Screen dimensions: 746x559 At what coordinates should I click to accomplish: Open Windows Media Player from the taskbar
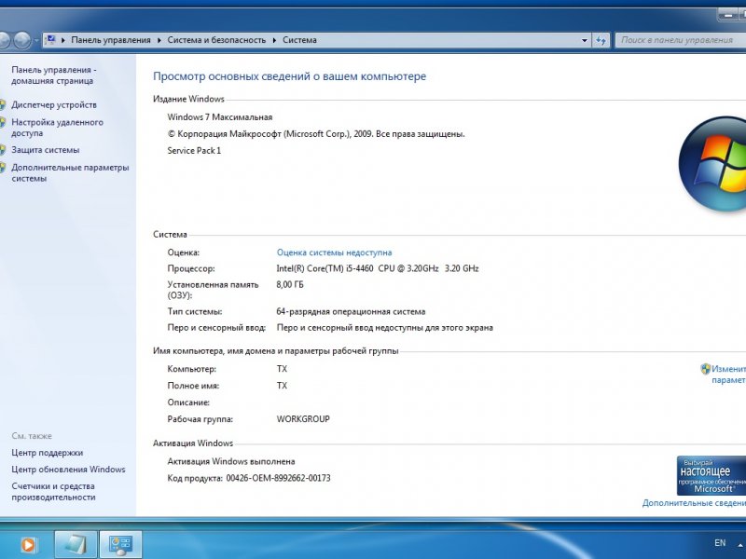pyautogui.click(x=28, y=545)
